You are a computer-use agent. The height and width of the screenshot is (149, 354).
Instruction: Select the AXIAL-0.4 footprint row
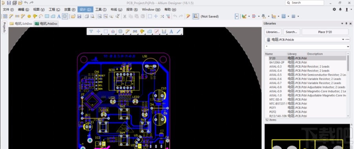pyautogui.click(x=305, y=70)
